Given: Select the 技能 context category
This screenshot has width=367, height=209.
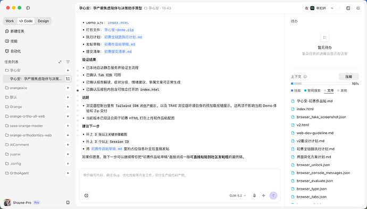Looking at the screenshot, I should tap(296, 90).
